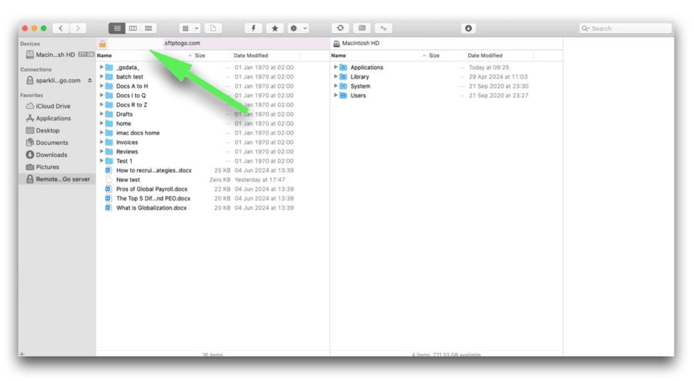
Task: Click the Library folder icon
Action: 343,76
